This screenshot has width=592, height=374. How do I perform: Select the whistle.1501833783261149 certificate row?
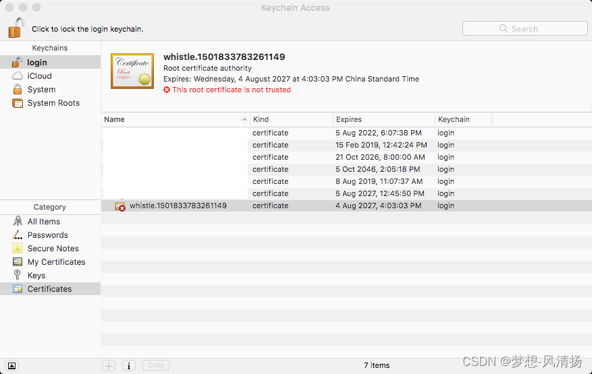[346, 206]
